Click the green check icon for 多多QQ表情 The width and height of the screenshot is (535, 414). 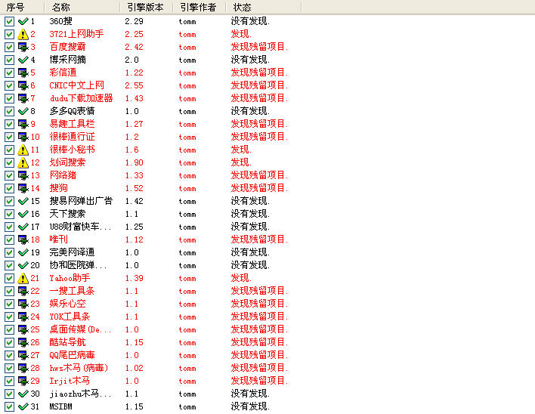point(23,111)
